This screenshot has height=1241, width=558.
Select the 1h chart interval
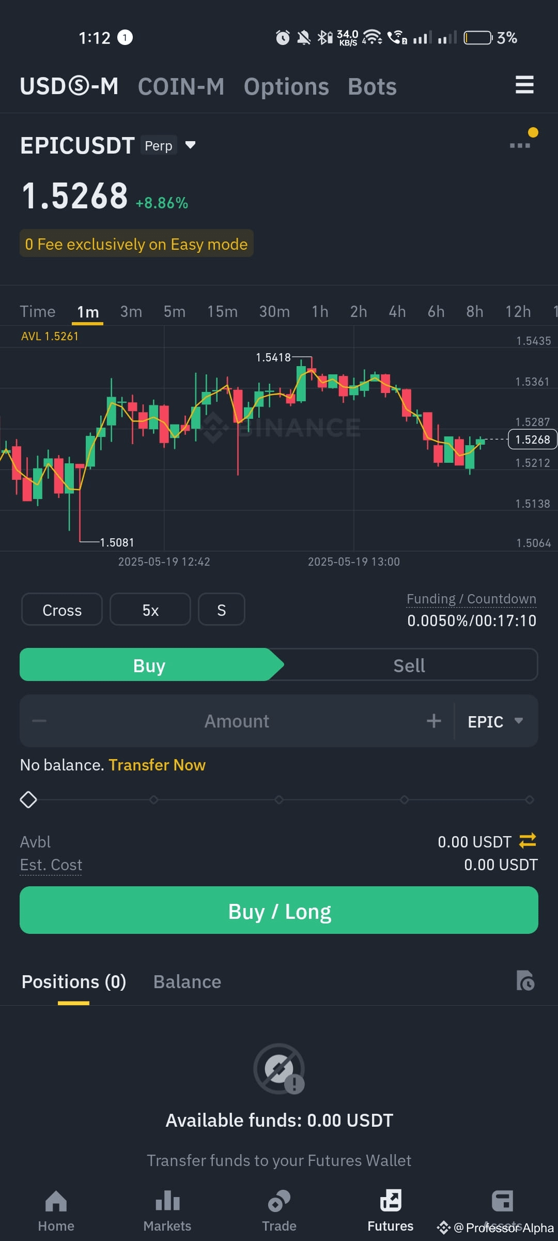click(x=320, y=311)
